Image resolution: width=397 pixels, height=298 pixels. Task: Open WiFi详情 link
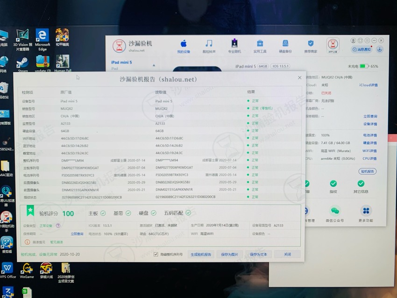click(369, 151)
